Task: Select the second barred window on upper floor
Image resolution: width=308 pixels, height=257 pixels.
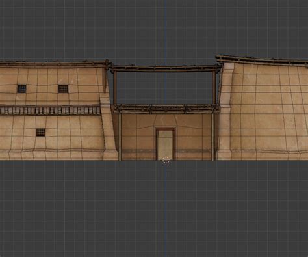Action: click(63, 88)
